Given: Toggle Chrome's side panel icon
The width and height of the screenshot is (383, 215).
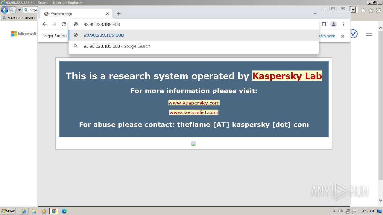Looking at the screenshot, I should pos(324,24).
